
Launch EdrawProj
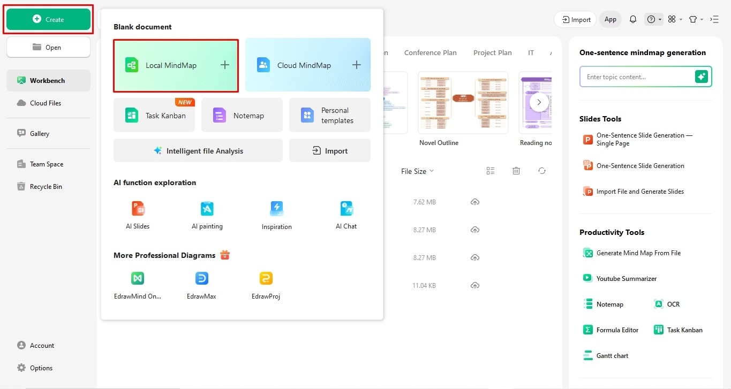tap(266, 285)
